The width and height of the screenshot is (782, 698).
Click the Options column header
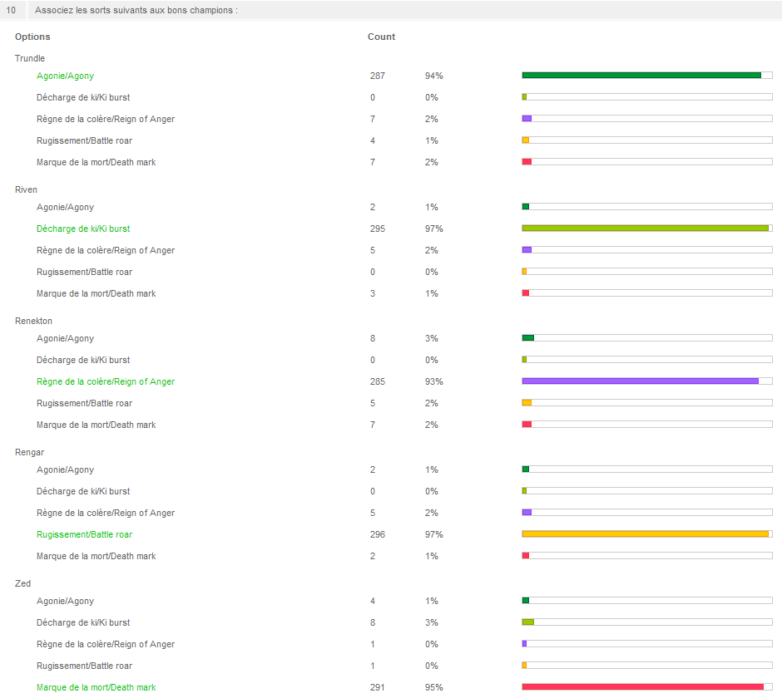click(x=32, y=37)
